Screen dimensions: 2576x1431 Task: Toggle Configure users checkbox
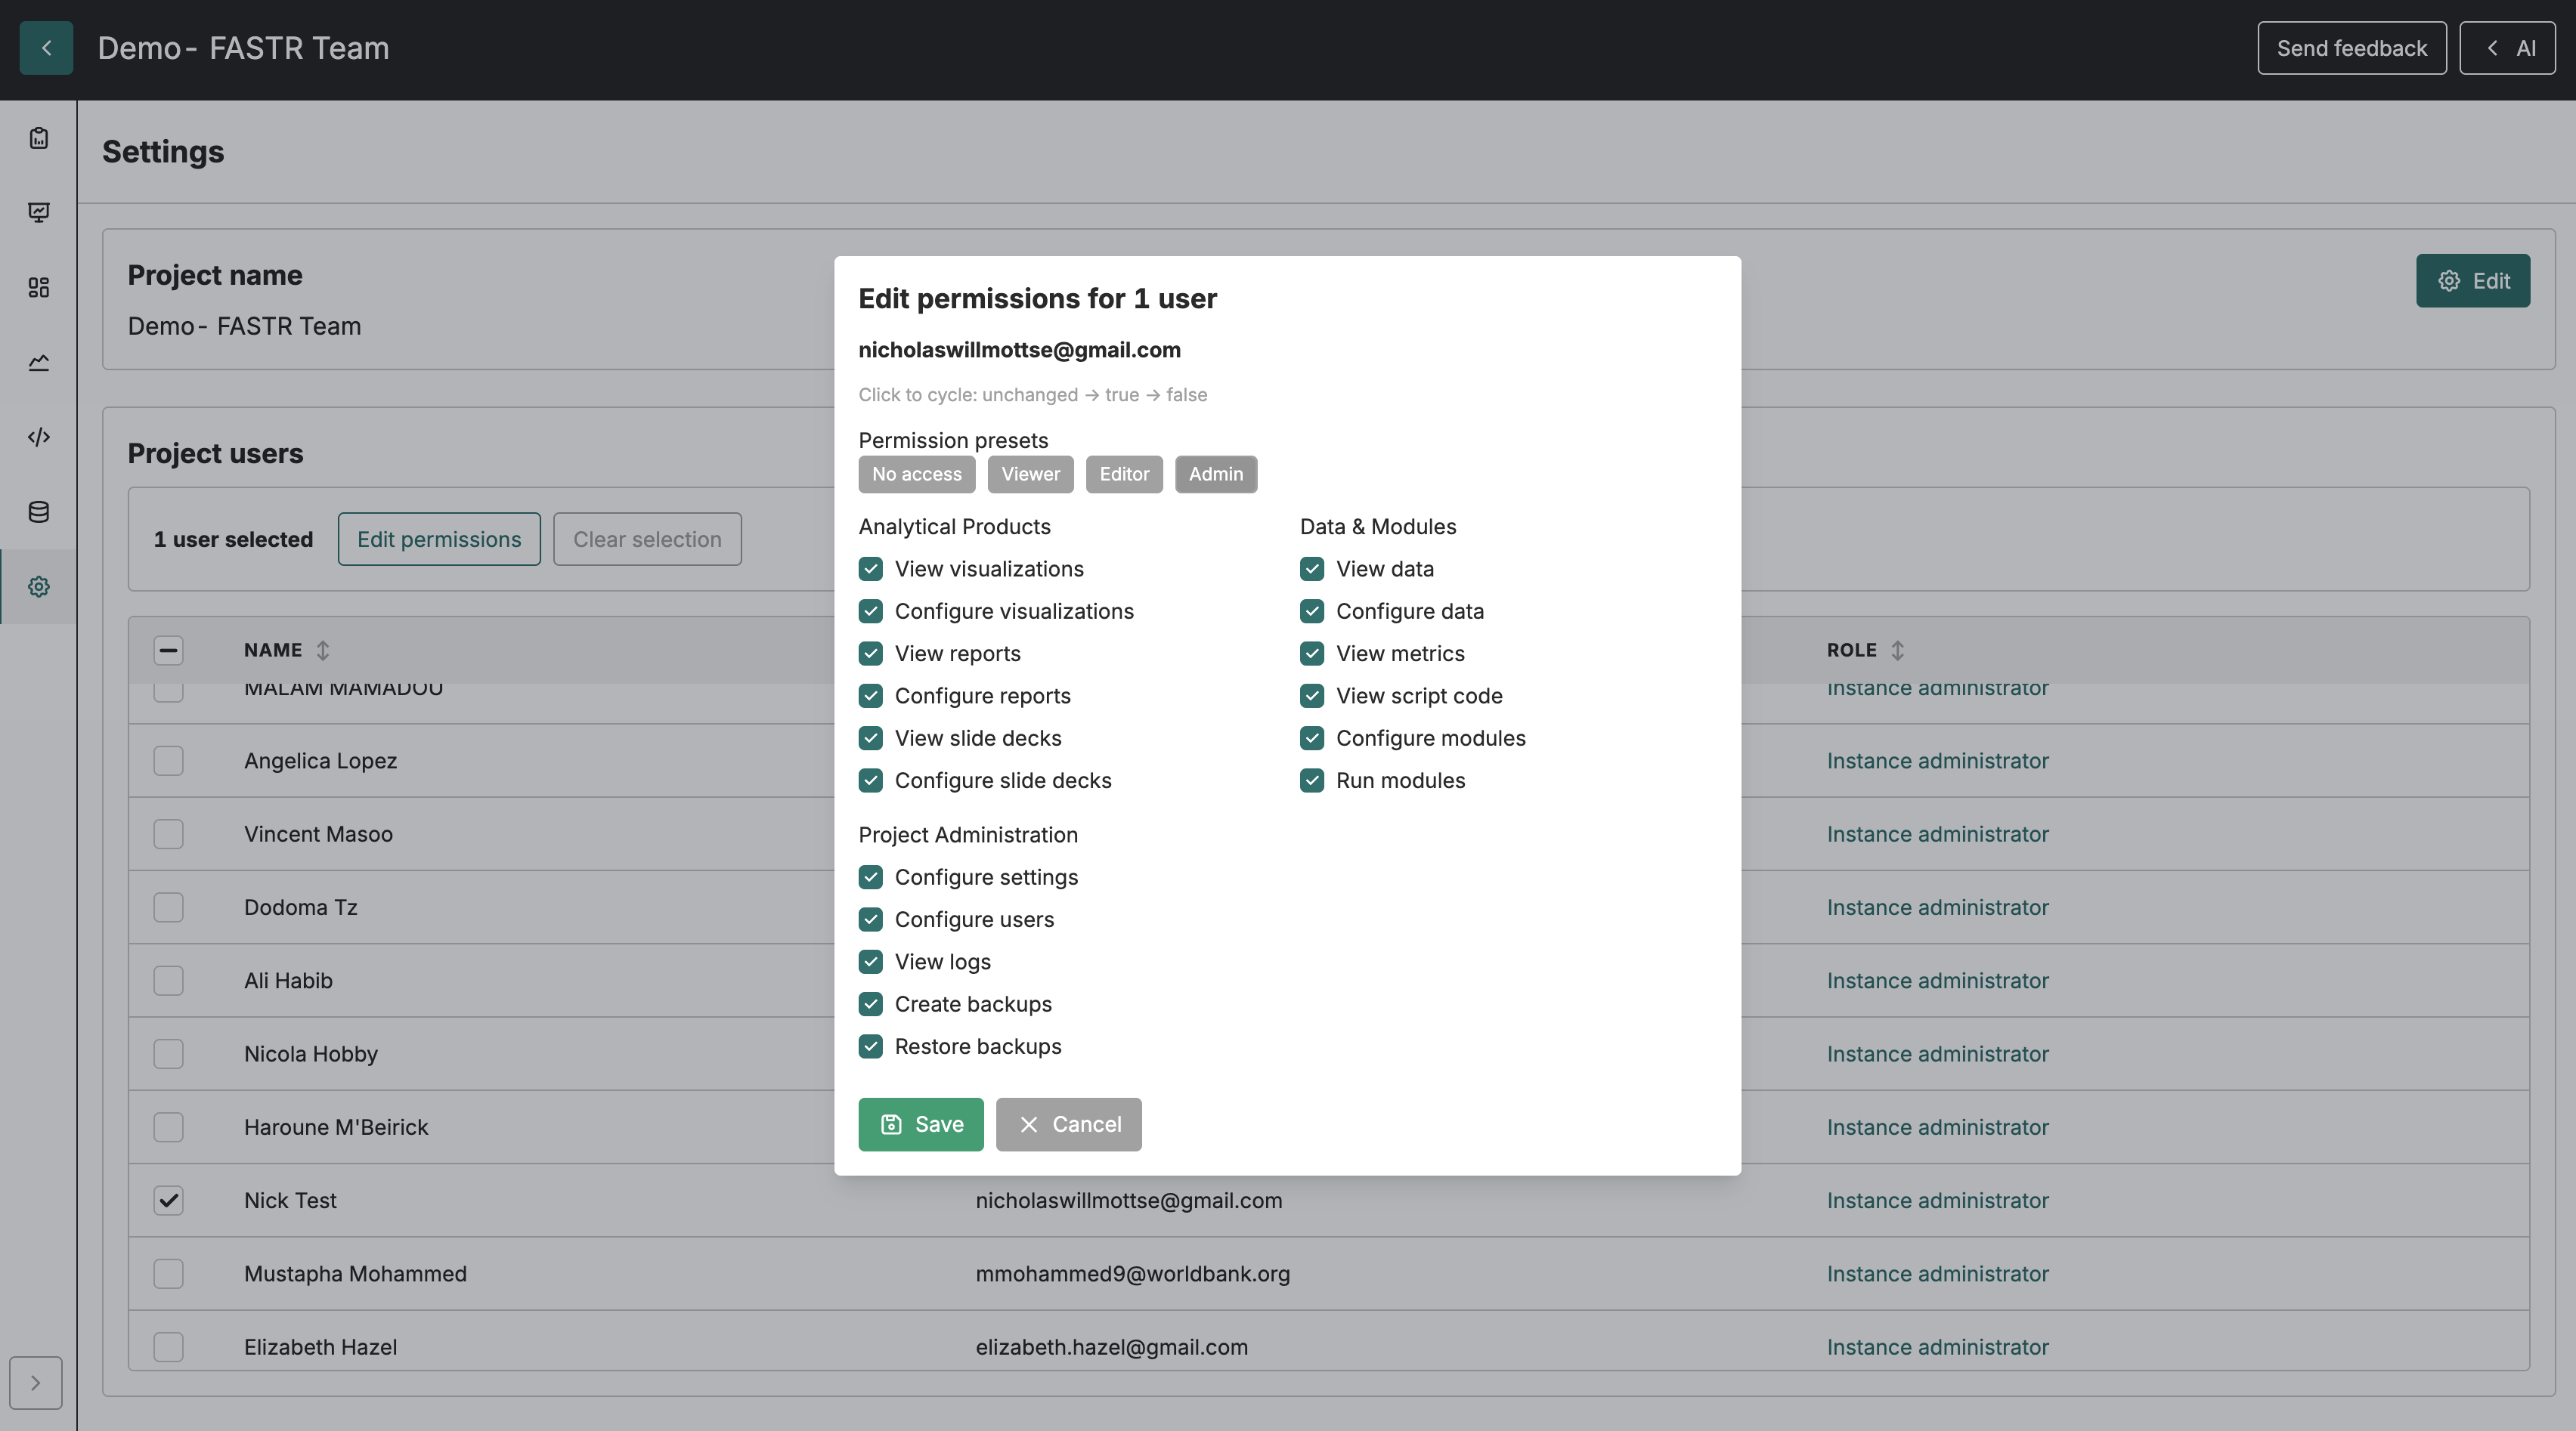871,919
